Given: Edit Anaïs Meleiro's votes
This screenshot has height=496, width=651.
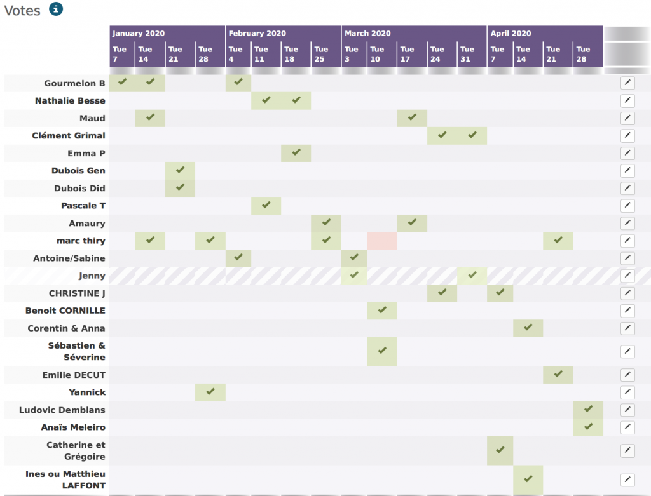Looking at the screenshot, I should click(x=627, y=427).
